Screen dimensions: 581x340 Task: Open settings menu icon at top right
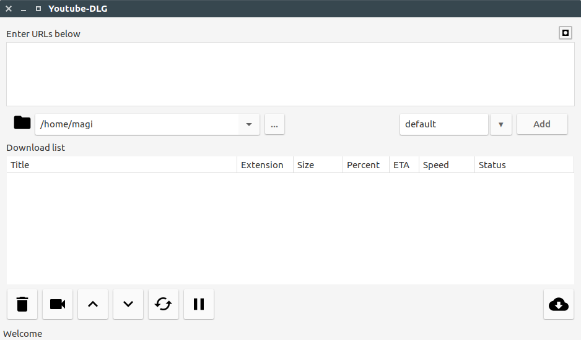[566, 33]
